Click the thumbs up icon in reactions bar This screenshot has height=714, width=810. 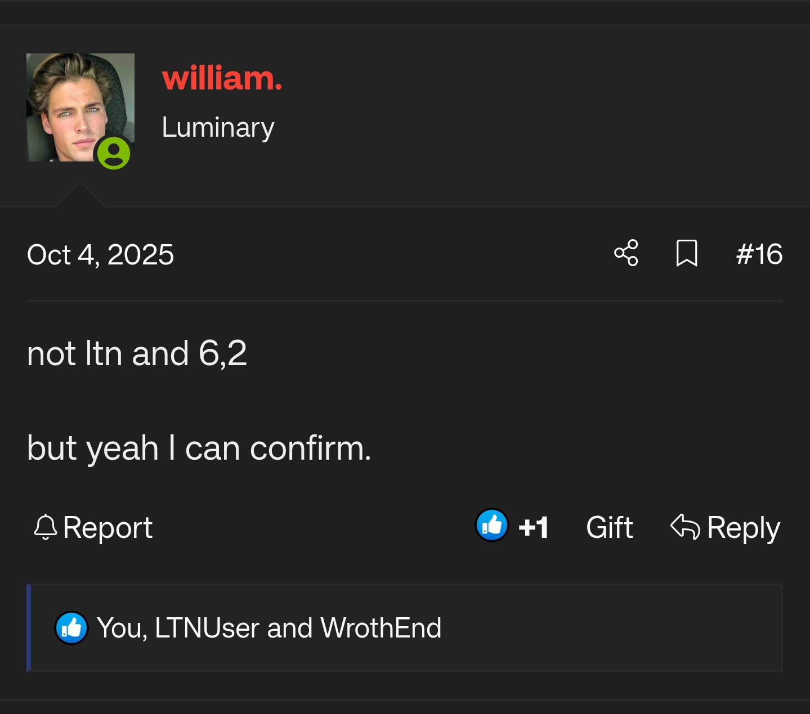[71, 627]
